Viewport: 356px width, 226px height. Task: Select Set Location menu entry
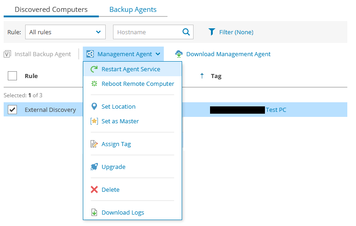click(132, 106)
